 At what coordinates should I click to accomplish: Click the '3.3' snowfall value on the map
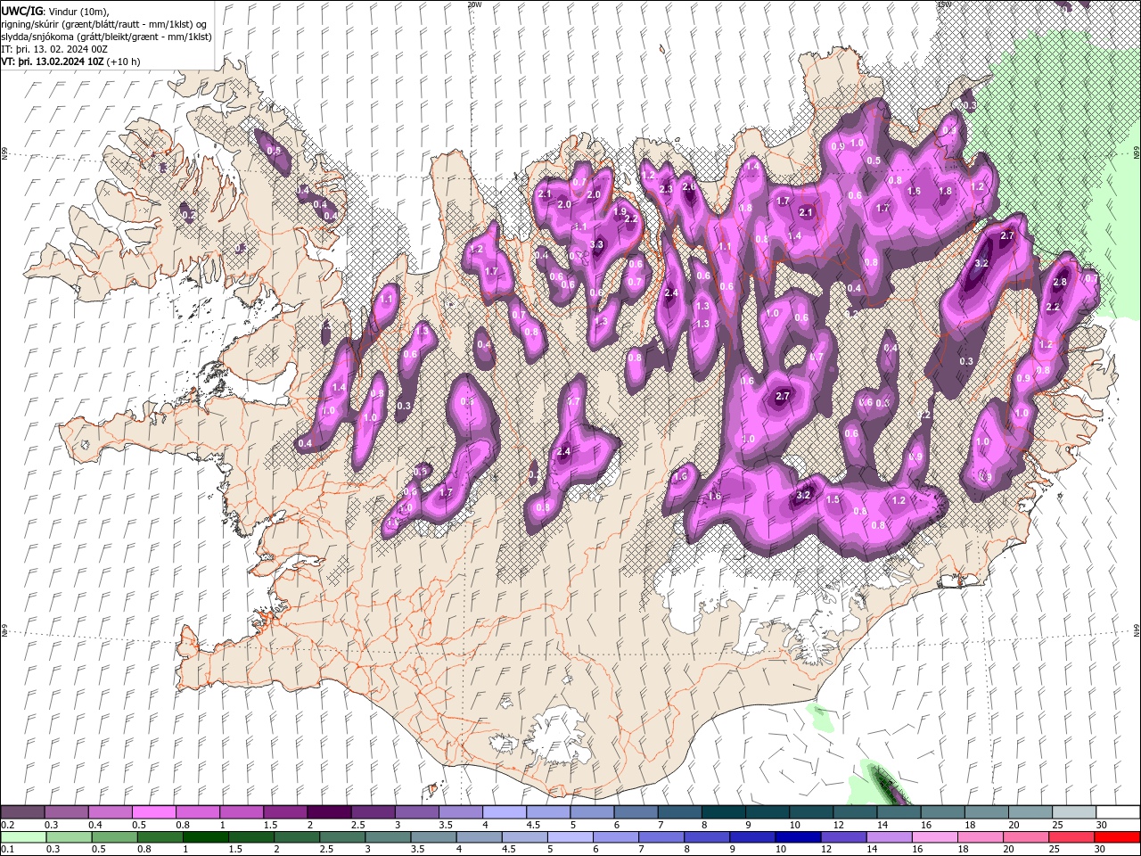597,244
